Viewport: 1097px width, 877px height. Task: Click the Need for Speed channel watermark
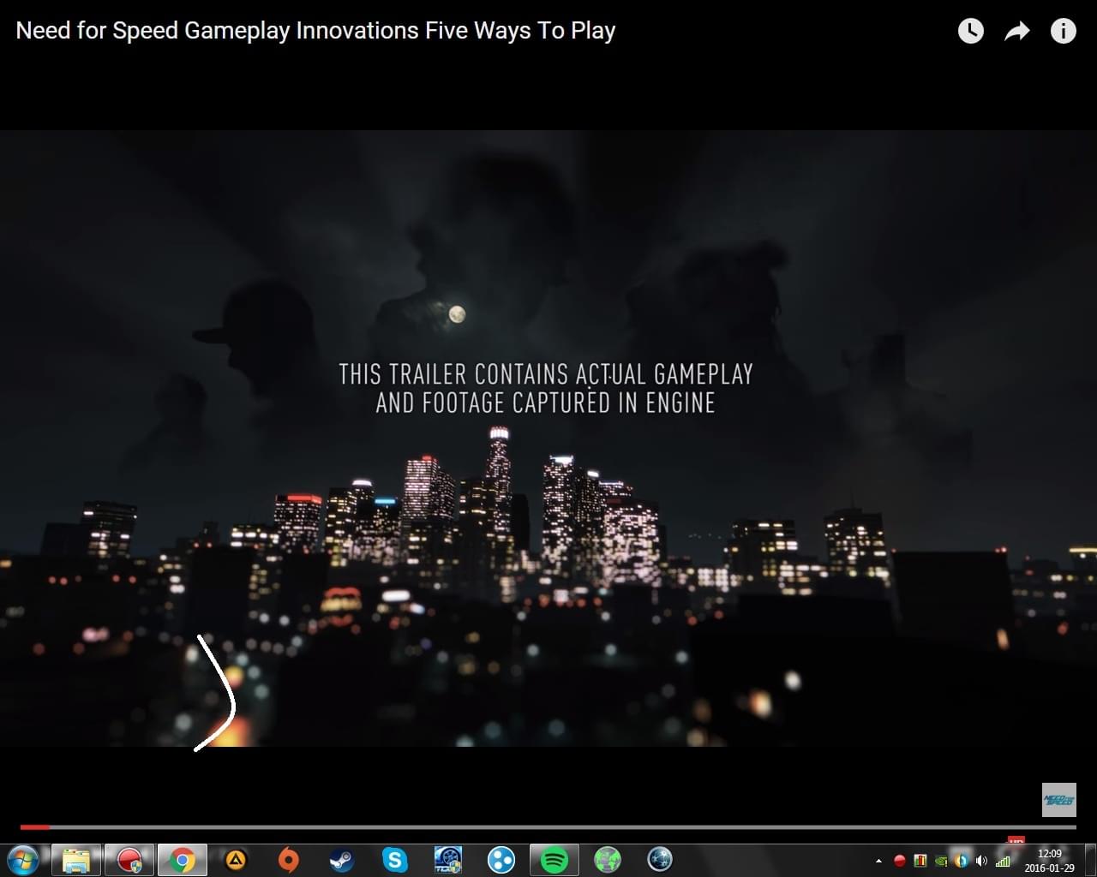tap(1058, 799)
